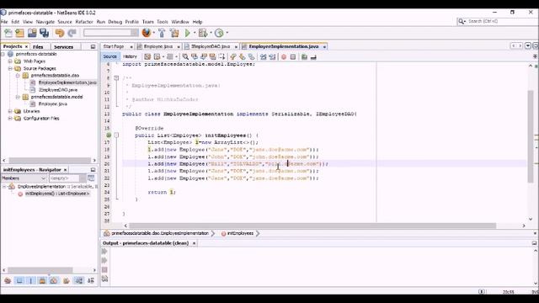Viewport: 539px width, 303px height.
Task: Click the red Start Macro Recording icon
Action: click(x=284, y=56)
